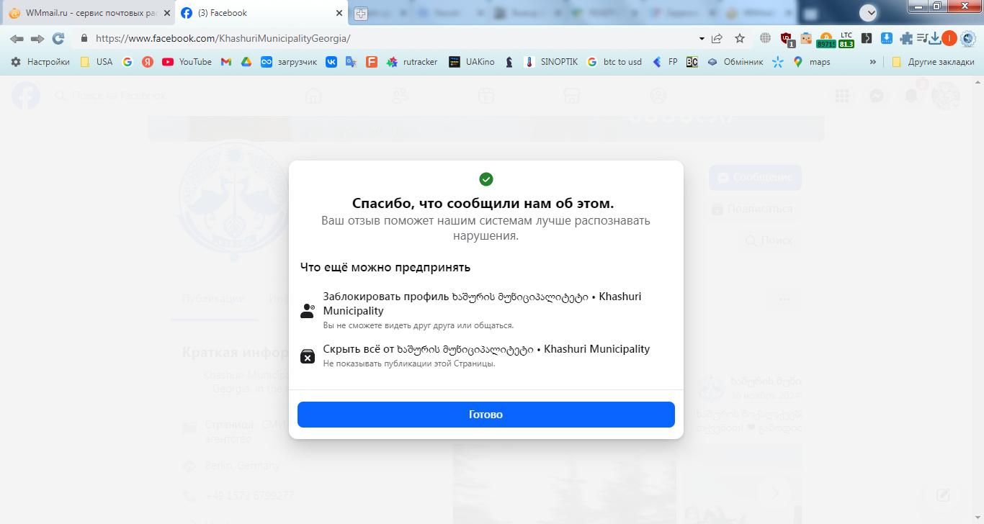This screenshot has height=524, width=984.
Task: Bookmark this page with the star icon
Action: [740, 38]
